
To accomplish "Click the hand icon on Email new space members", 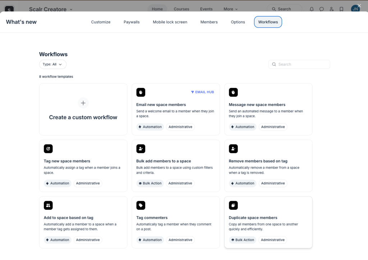I will (141, 92).
